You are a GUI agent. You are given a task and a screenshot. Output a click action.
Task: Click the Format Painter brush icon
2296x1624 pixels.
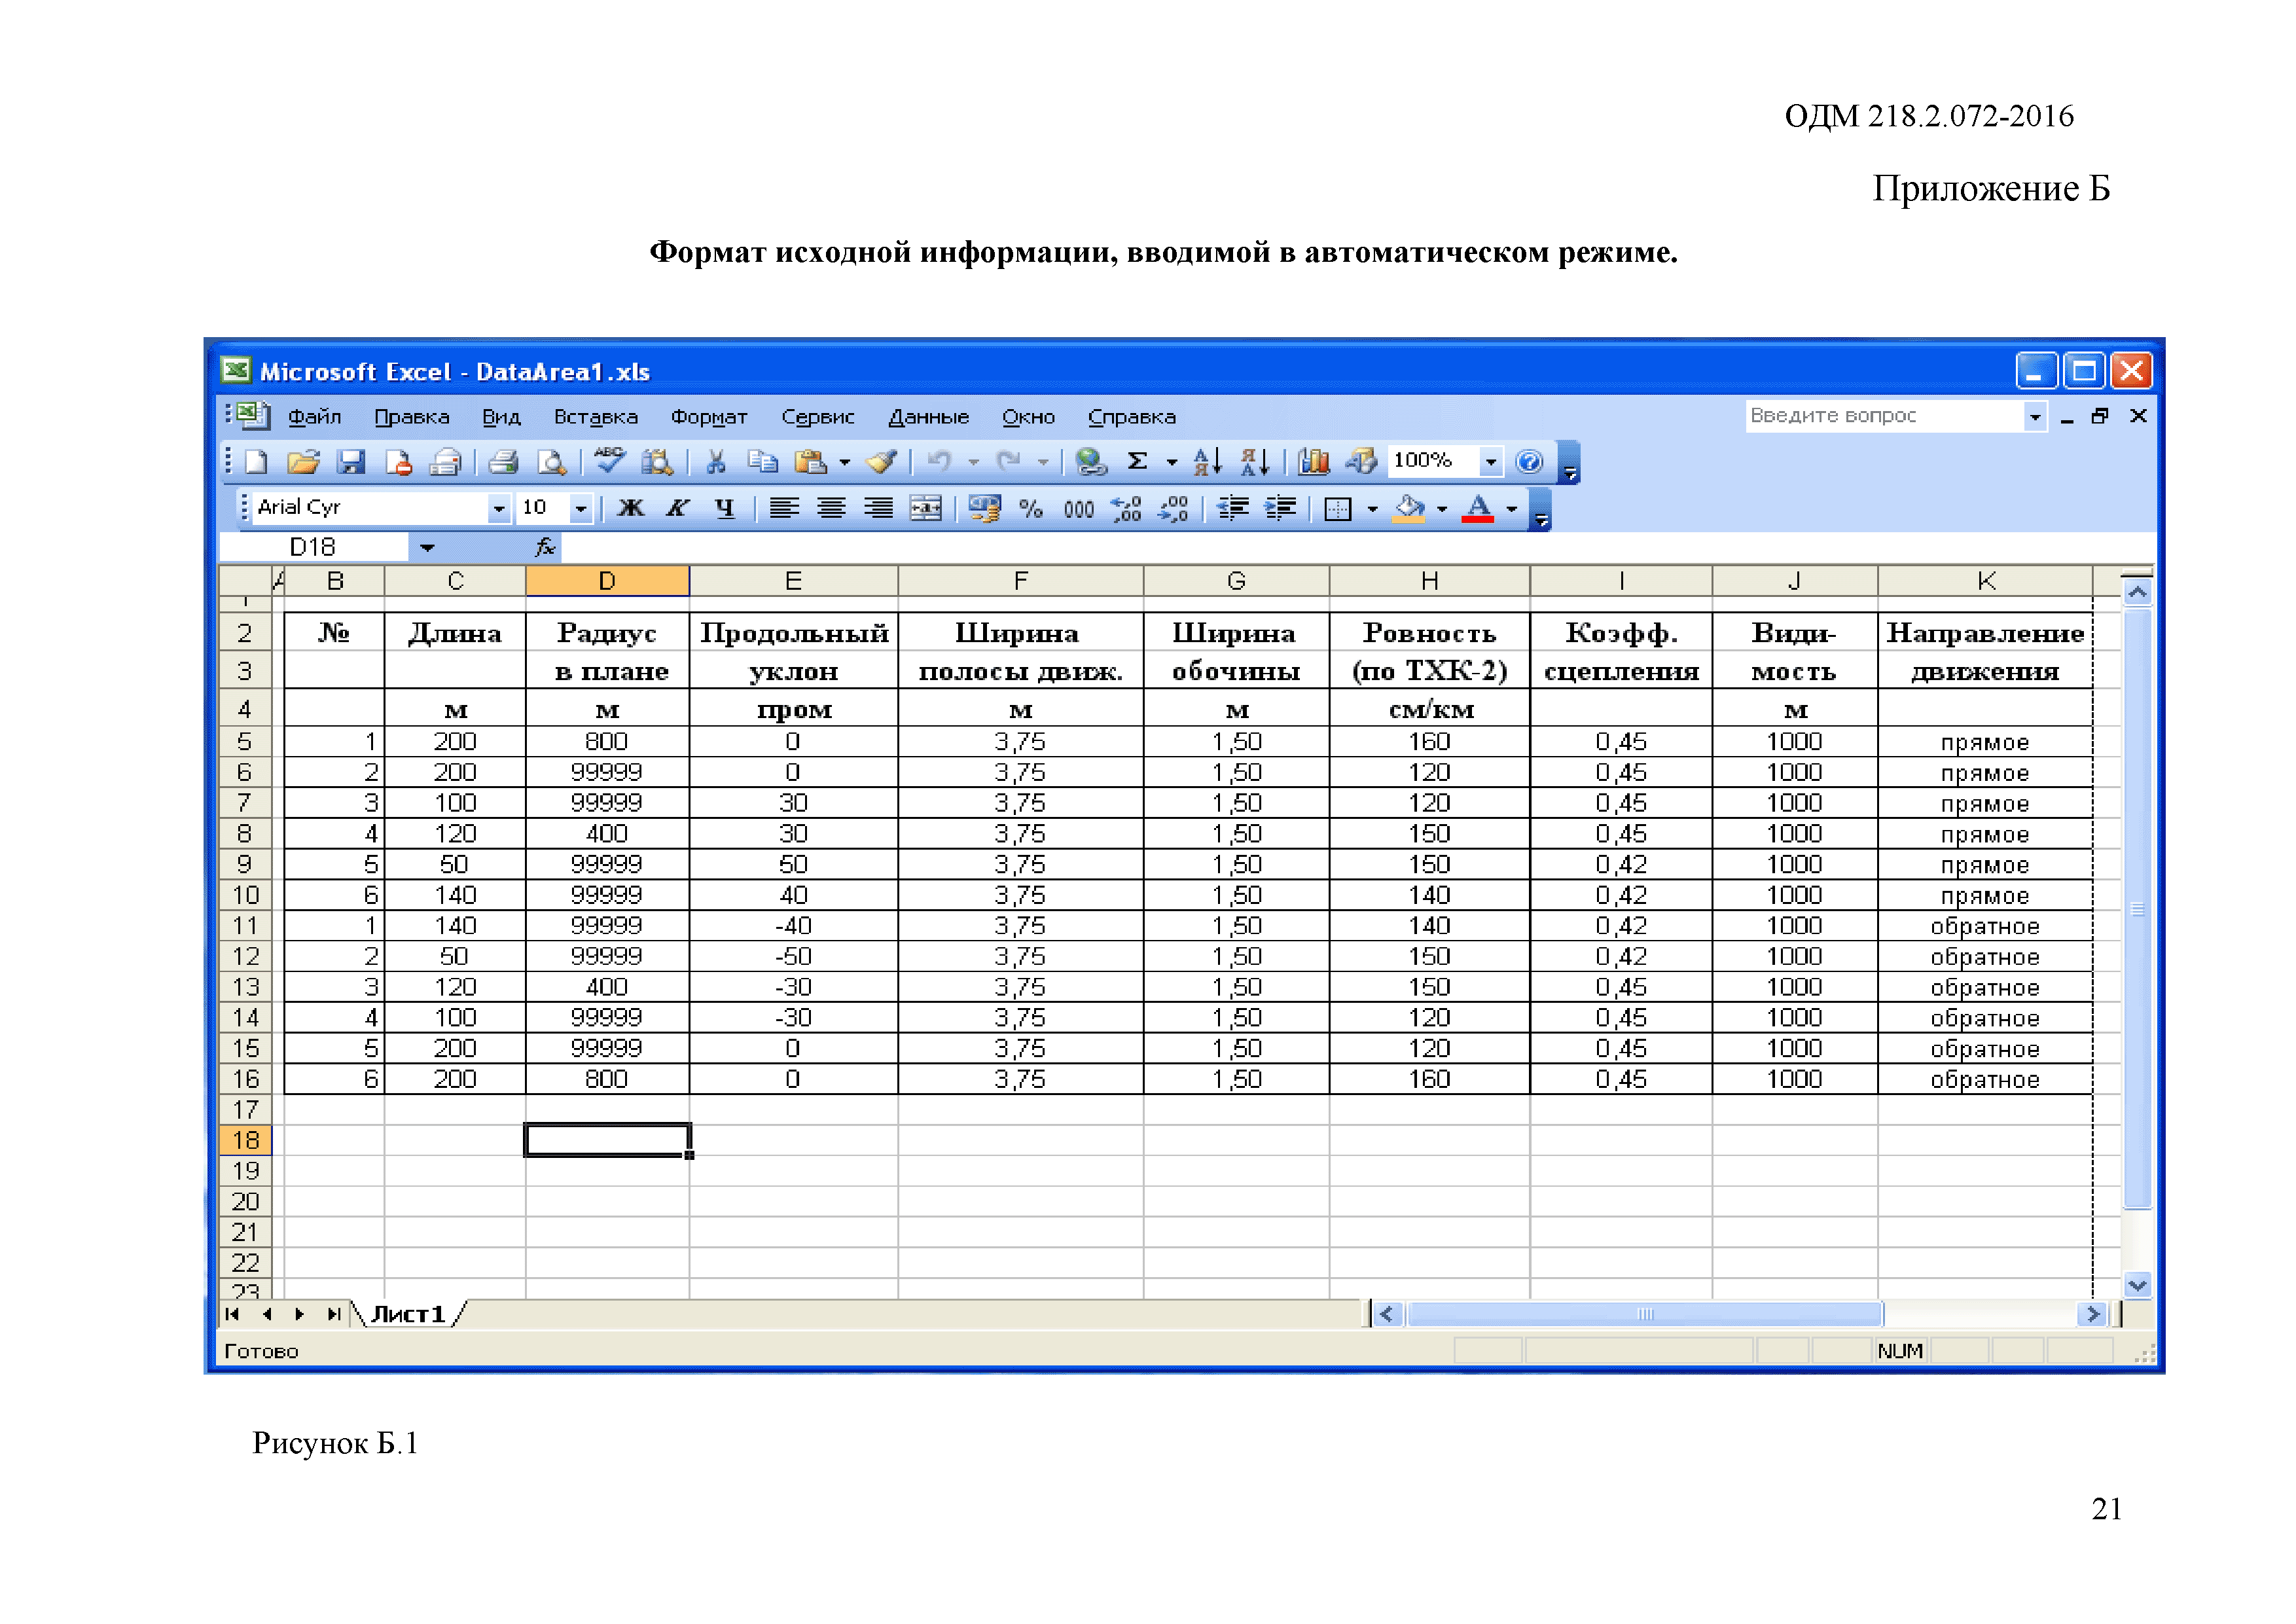(881, 461)
